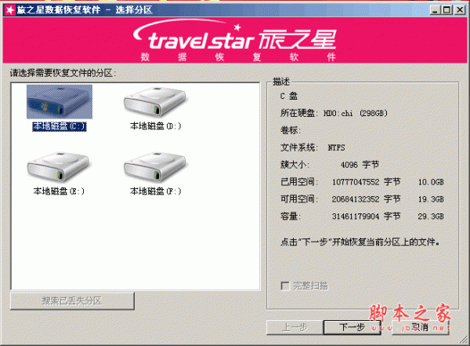Minimize the window
The image size is (470, 346).
point(436,10)
